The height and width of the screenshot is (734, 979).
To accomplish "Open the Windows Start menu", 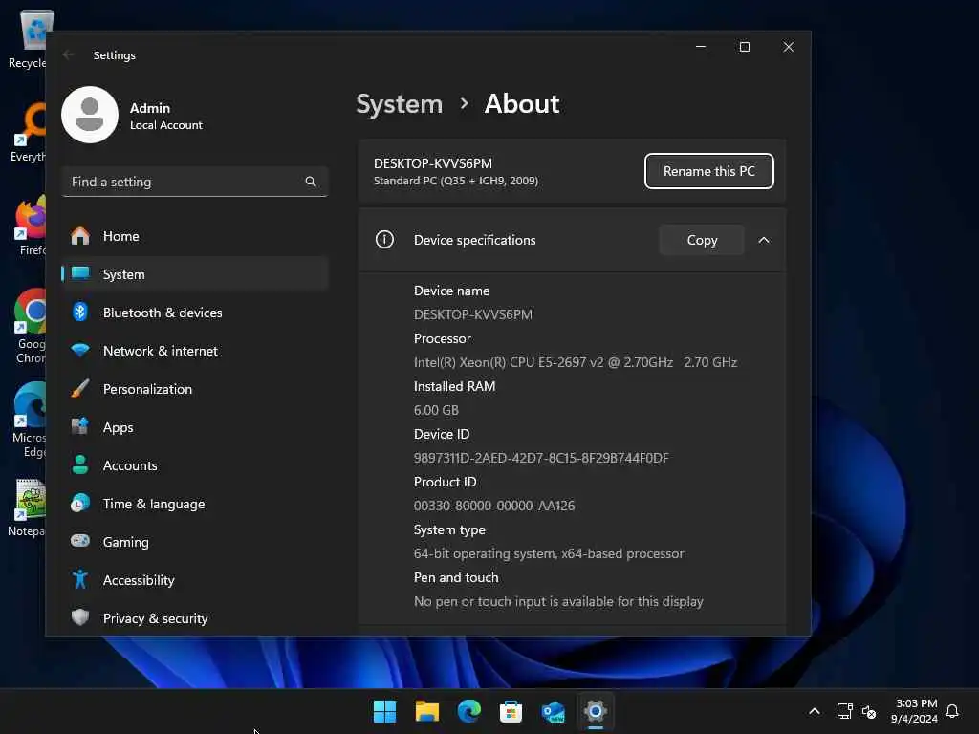I will (x=384, y=711).
